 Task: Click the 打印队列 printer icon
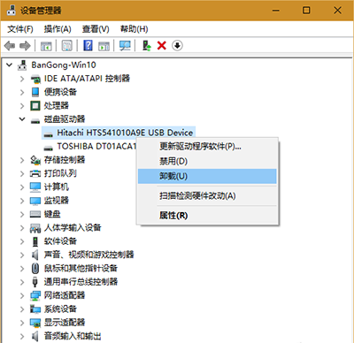click(x=35, y=173)
